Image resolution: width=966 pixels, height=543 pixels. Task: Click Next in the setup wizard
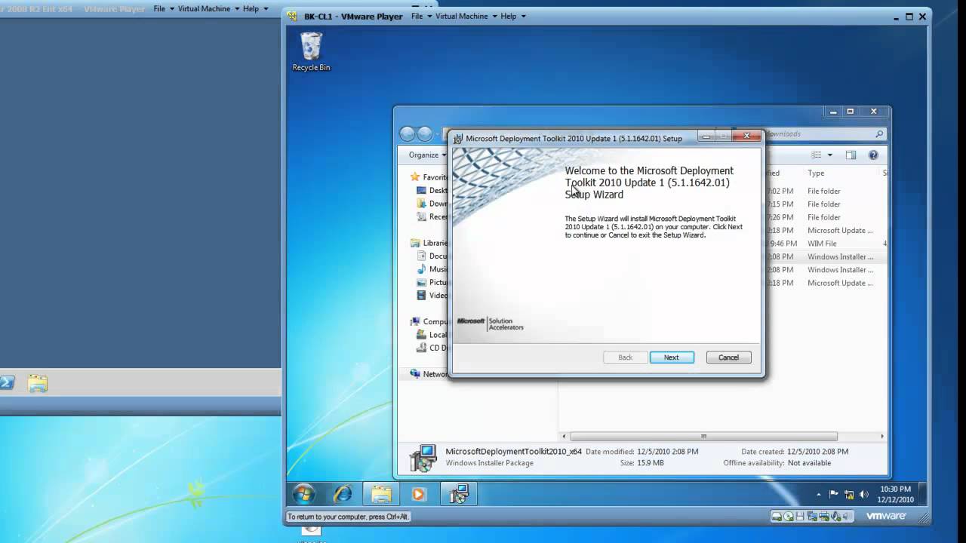[672, 357]
